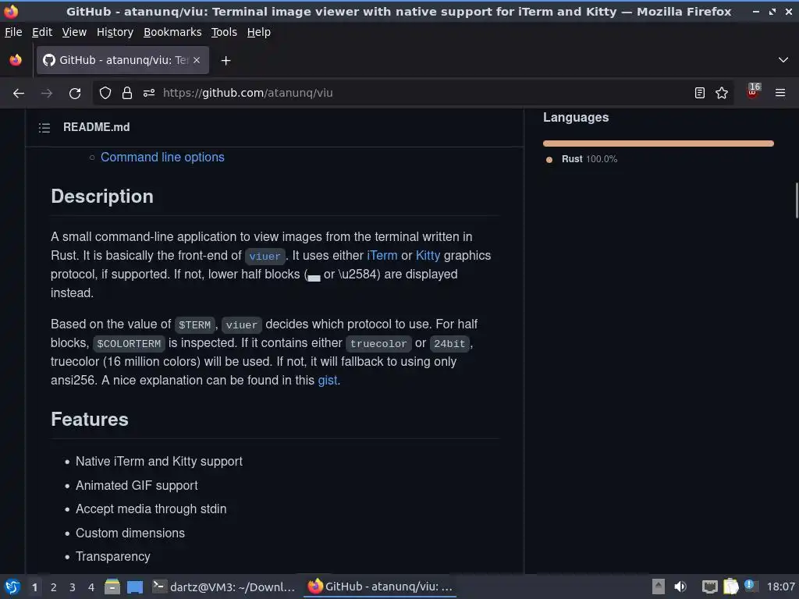Click the forward navigation arrow
This screenshot has width=799, height=599.
(46, 94)
